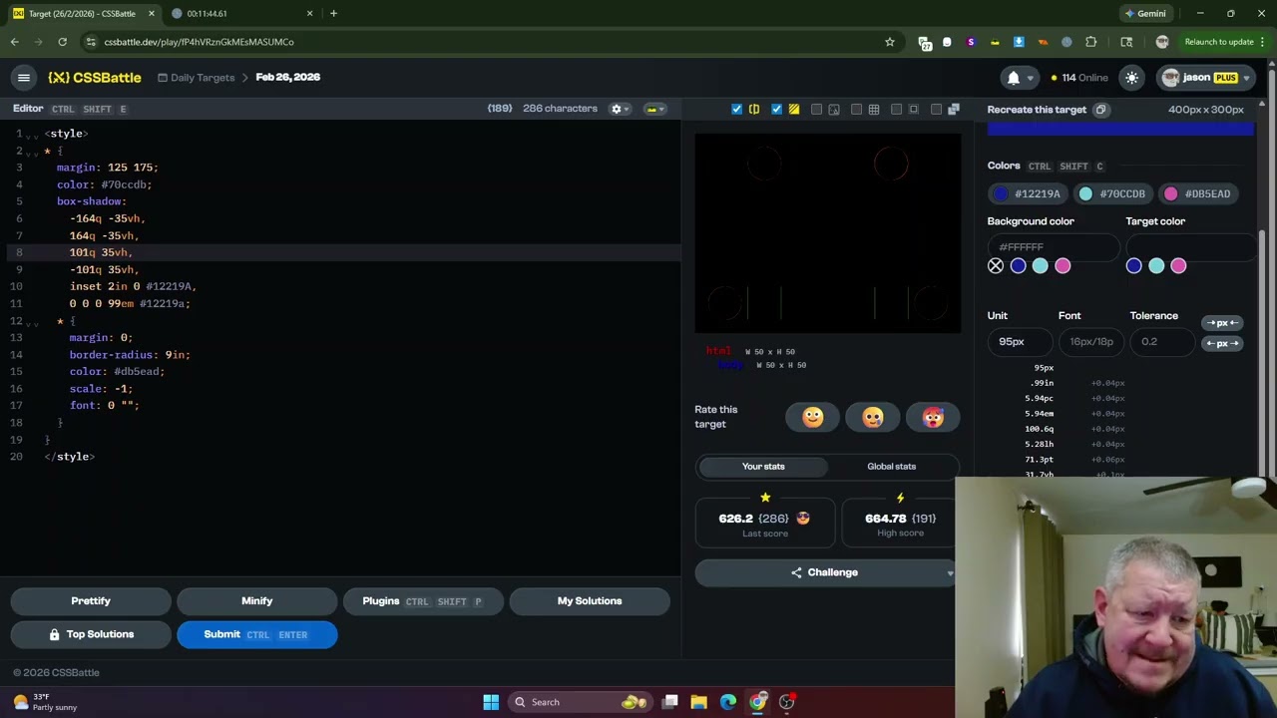Click the shrink px arrows button

1222,323
